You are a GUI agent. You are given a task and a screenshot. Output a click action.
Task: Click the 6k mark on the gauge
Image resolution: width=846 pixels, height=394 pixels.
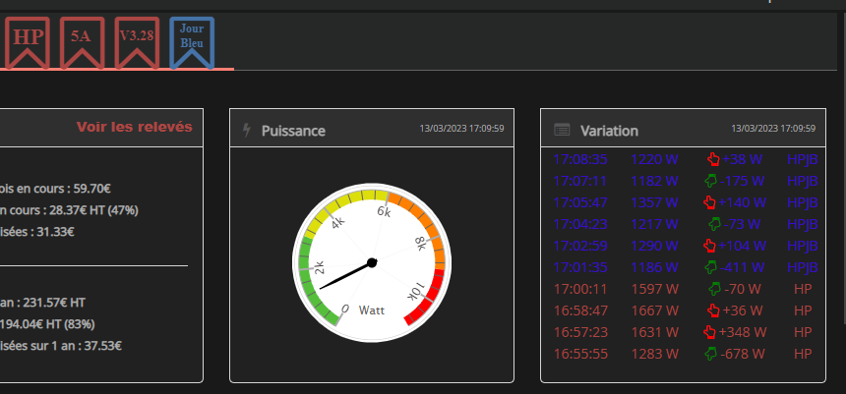coord(385,212)
